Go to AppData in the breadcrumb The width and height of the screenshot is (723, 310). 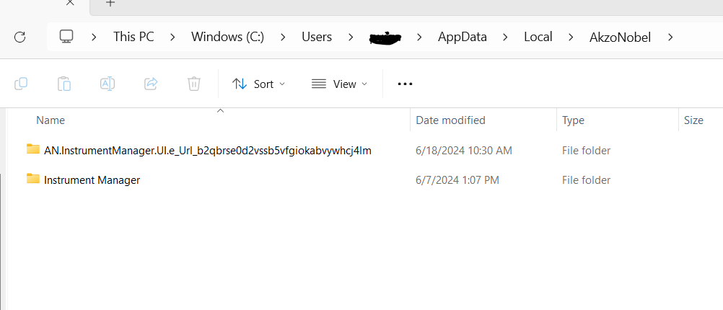pos(462,37)
